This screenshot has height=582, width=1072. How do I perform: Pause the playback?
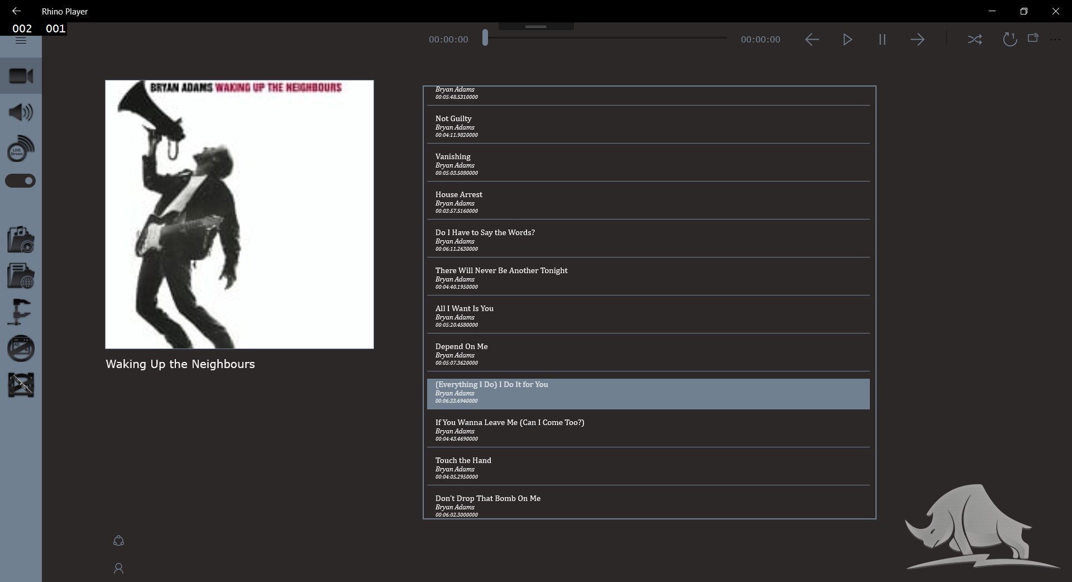pyautogui.click(x=882, y=39)
